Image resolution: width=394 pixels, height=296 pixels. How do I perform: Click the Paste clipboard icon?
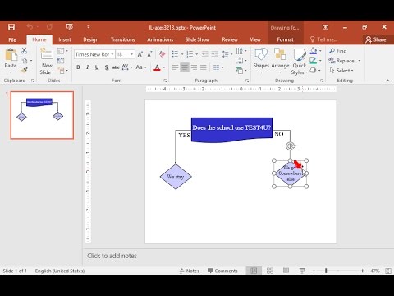(x=11, y=55)
